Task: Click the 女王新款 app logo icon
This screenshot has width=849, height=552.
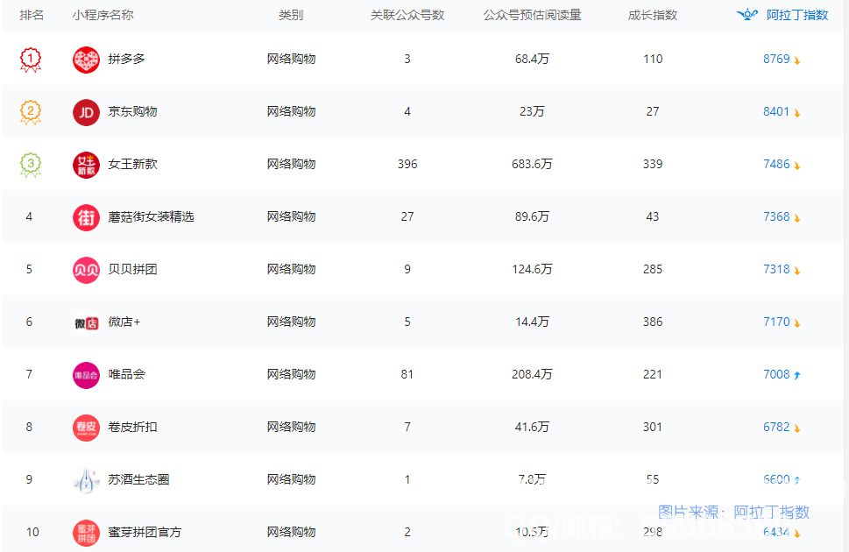Action: 86,165
